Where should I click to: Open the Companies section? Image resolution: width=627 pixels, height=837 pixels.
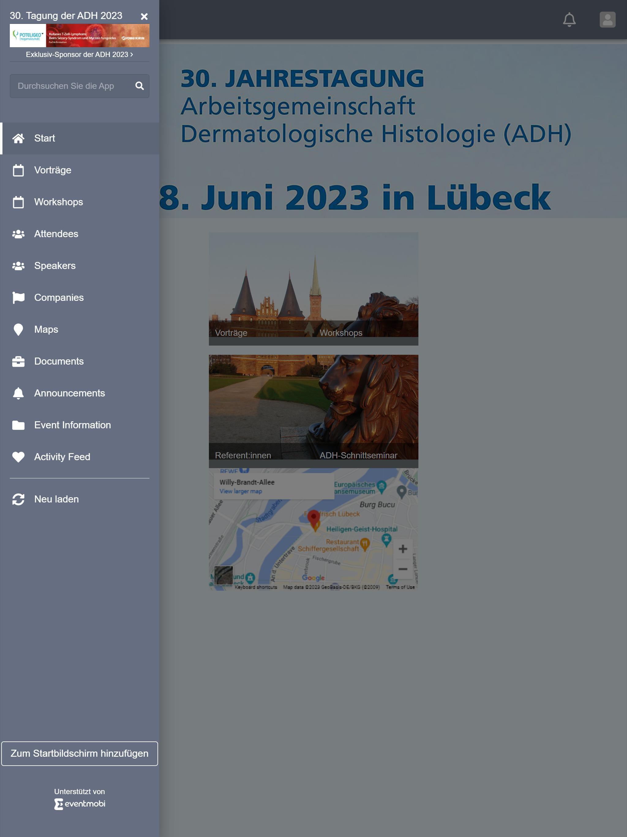(79, 297)
